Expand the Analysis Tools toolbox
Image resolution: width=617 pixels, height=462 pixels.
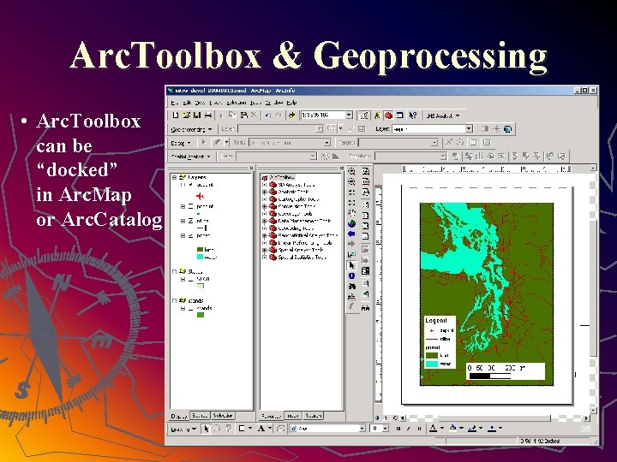pos(265,192)
